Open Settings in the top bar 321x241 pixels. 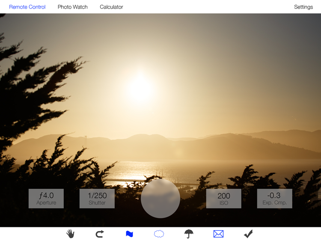[x=303, y=7]
